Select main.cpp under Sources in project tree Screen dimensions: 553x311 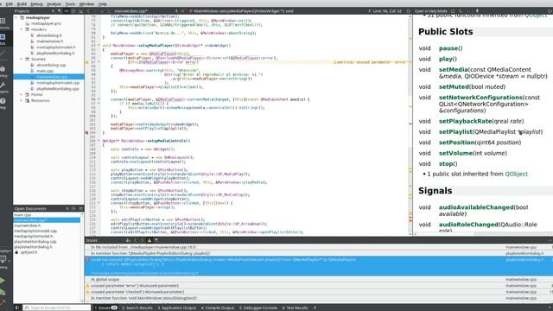pyautogui.click(x=45, y=71)
